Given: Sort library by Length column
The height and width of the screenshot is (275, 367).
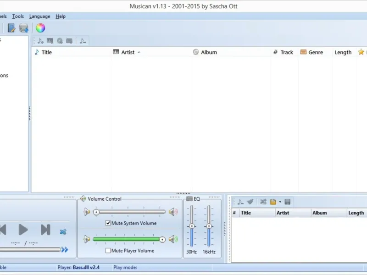Looking at the screenshot, I should tap(344, 52).
